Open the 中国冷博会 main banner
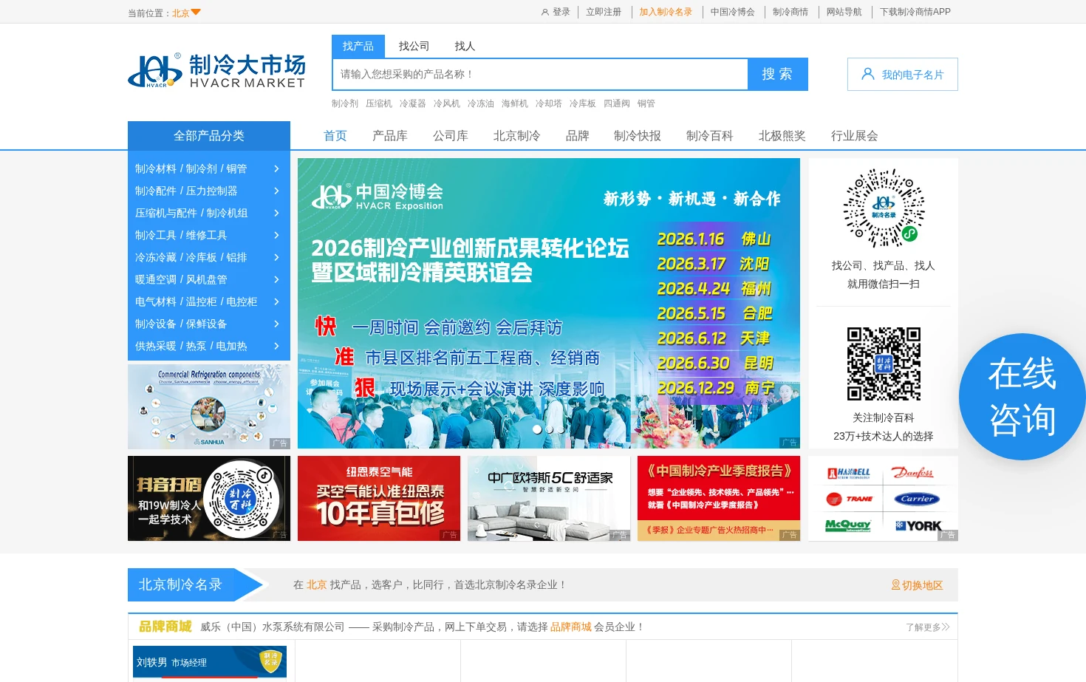The image size is (1086, 682). 549,303
